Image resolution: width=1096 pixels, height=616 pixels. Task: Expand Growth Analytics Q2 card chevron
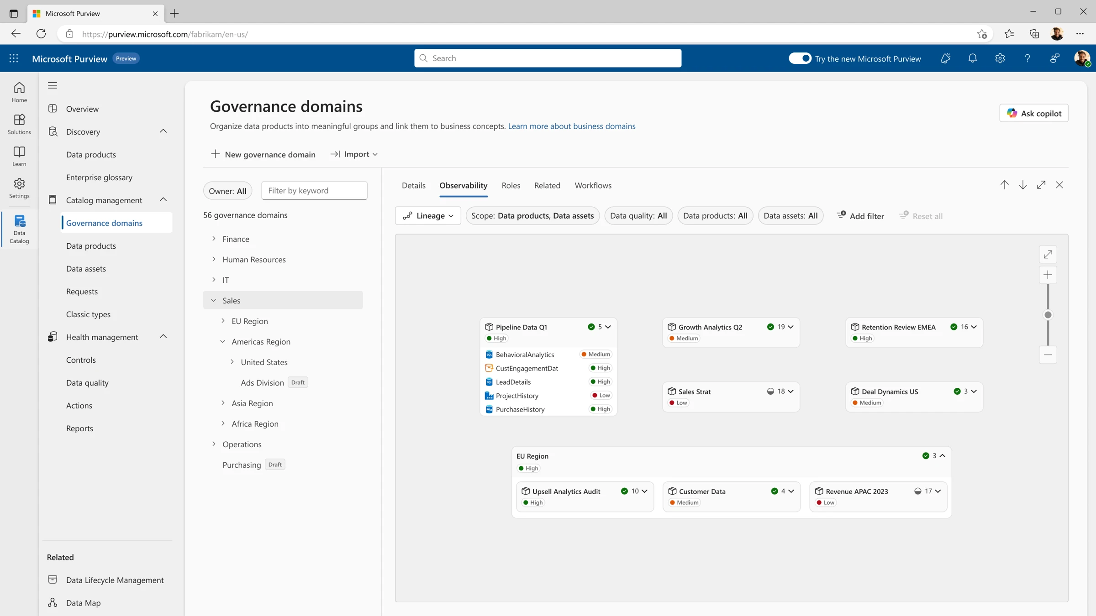click(x=790, y=327)
